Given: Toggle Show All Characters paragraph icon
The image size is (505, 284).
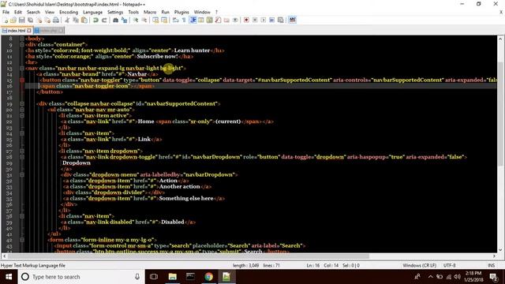Looking at the screenshot, I should click(x=184, y=20).
